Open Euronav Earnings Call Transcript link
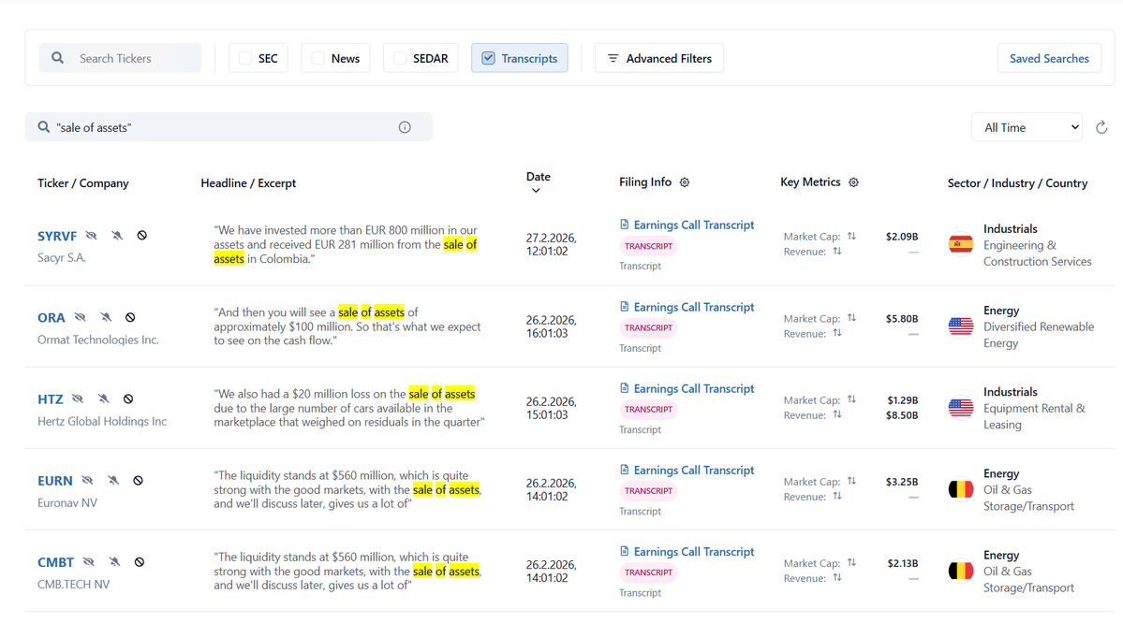 click(693, 470)
